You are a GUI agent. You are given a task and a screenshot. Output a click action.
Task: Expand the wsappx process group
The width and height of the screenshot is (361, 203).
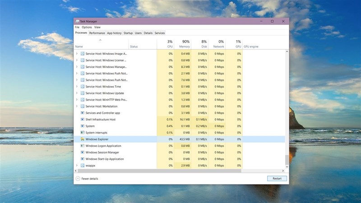(77, 166)
